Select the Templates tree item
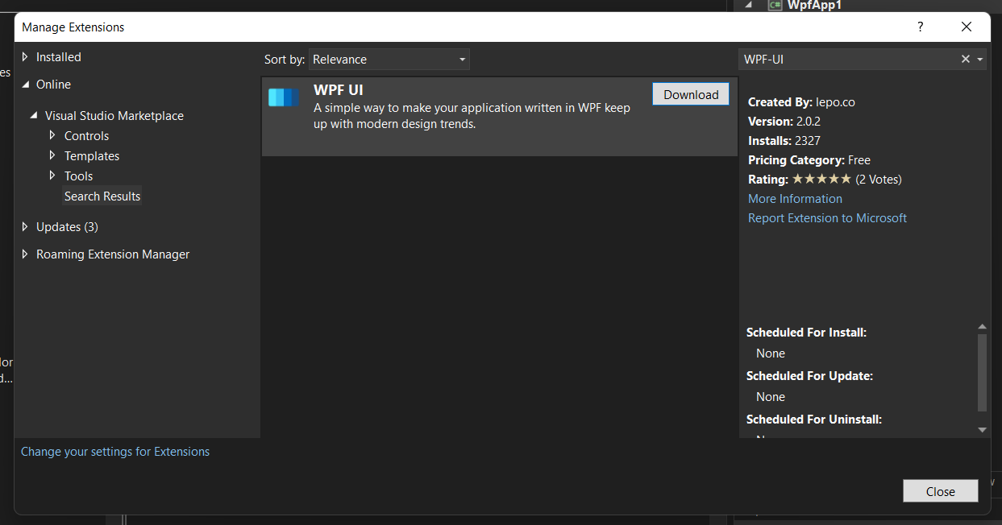The height and width of the screenshot is (525, 1002). tap(91, 155)
